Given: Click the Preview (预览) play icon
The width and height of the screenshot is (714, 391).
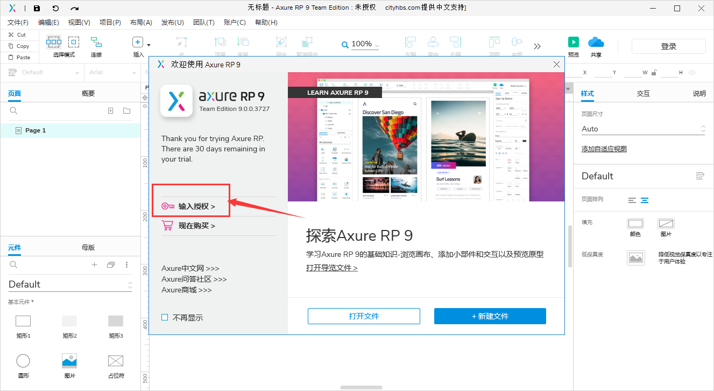Looking at the screenshot, I should tap(574, 43).
